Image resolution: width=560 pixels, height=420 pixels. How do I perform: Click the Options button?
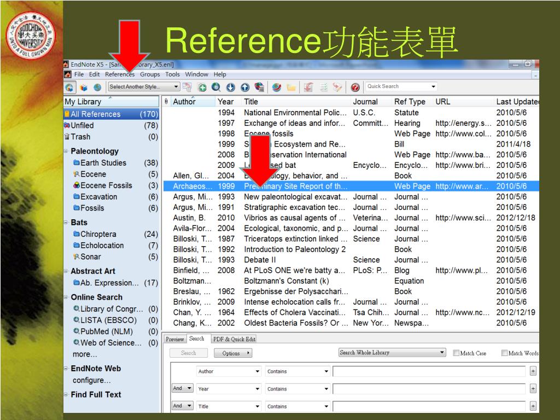click(x=233, y=353)
